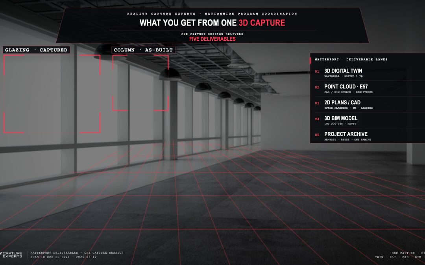Select the 'SCAN ID RCE-DL-0224 · 2026-06-12' text
Image resolution: width=425 pixels, height=265 pixels.
point(63,257)
